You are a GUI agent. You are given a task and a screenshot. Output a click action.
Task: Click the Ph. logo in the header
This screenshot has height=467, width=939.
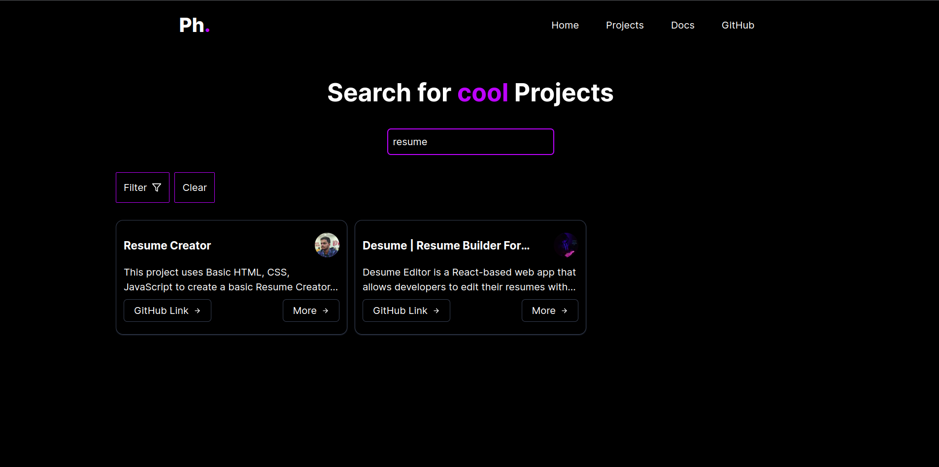pos(194,25)
